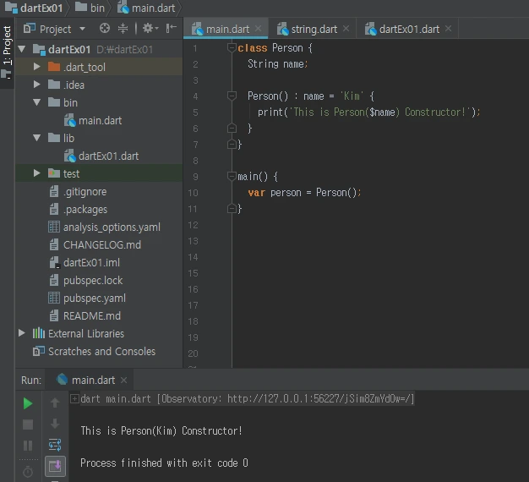Fold the main() function at line 9

pos(232,176)
